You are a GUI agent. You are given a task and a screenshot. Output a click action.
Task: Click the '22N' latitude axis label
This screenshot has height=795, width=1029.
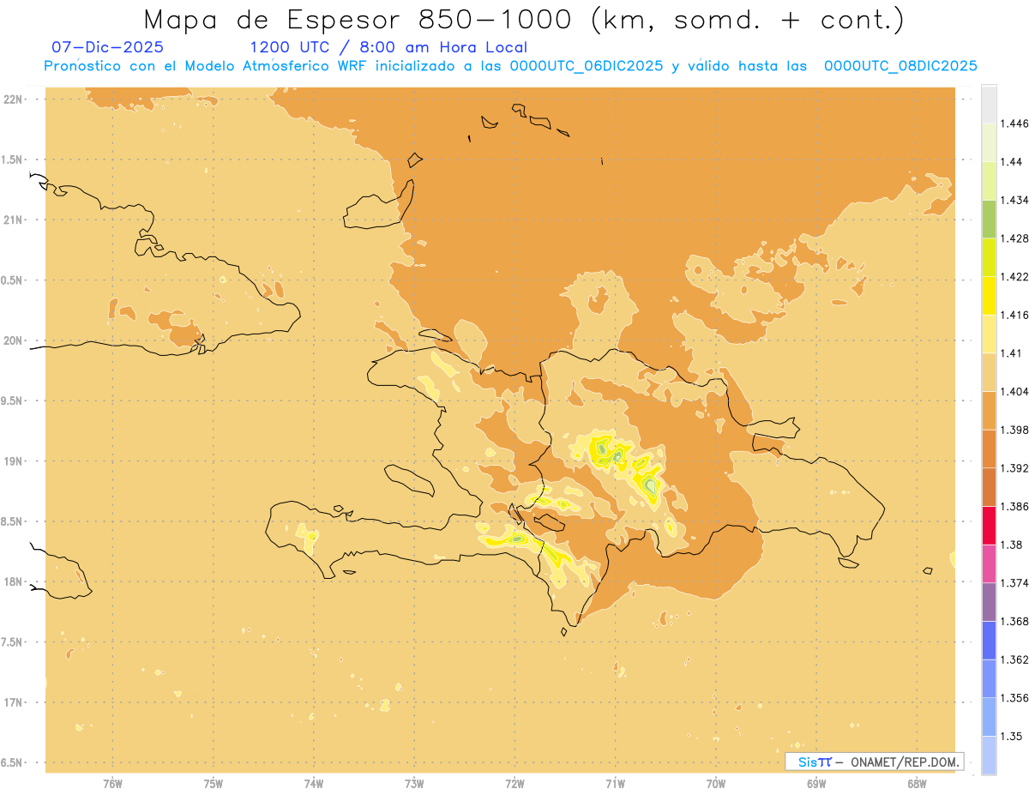coord(13,99)
